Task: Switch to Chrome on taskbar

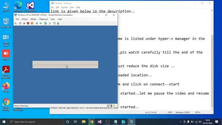Action: (92, 122)
